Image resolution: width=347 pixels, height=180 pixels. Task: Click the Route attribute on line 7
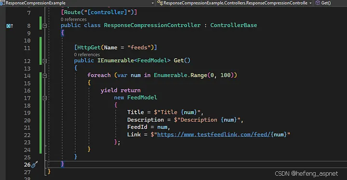(72, 12)
